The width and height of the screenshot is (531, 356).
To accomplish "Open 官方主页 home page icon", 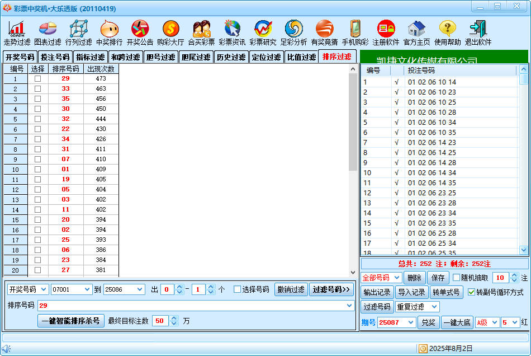I will coord(416,29).
